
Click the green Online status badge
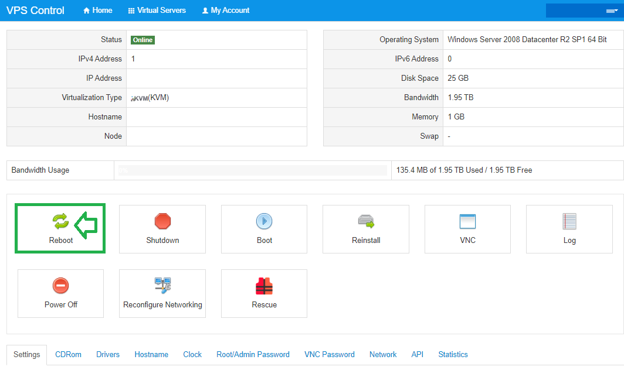tap(143, 40)
